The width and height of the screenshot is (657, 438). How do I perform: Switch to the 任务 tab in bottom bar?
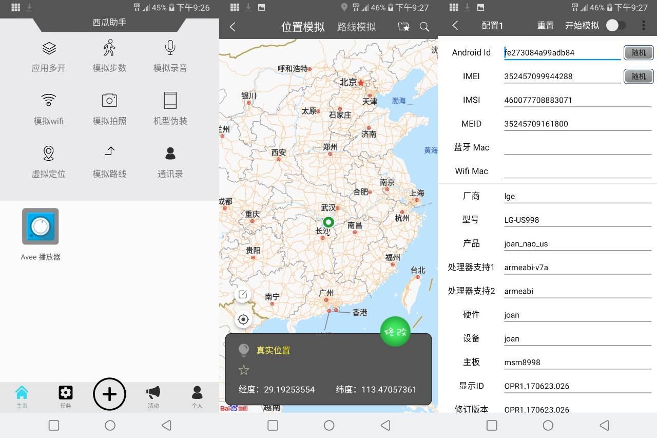coord(66,396)
